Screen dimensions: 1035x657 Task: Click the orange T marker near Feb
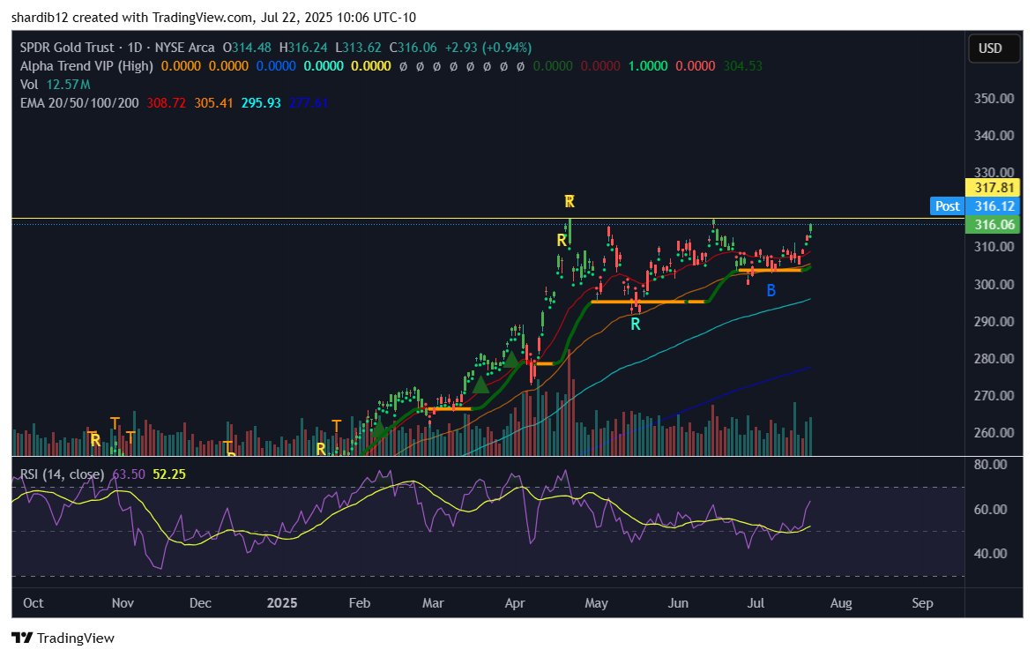point(337,426)
